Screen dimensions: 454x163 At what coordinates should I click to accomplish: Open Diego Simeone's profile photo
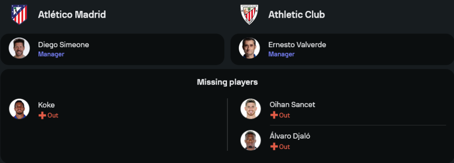click(19, 48)
